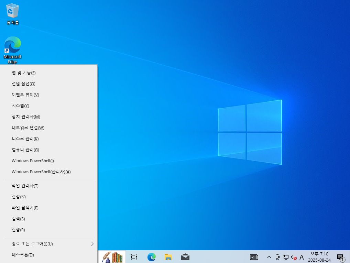Open News and interests taskbar icon
The image size is (350, 263).
(254, 257)
